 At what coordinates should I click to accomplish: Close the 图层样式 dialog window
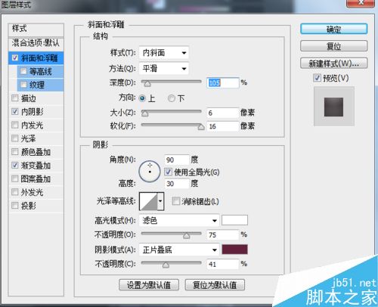tap(361, 3)
